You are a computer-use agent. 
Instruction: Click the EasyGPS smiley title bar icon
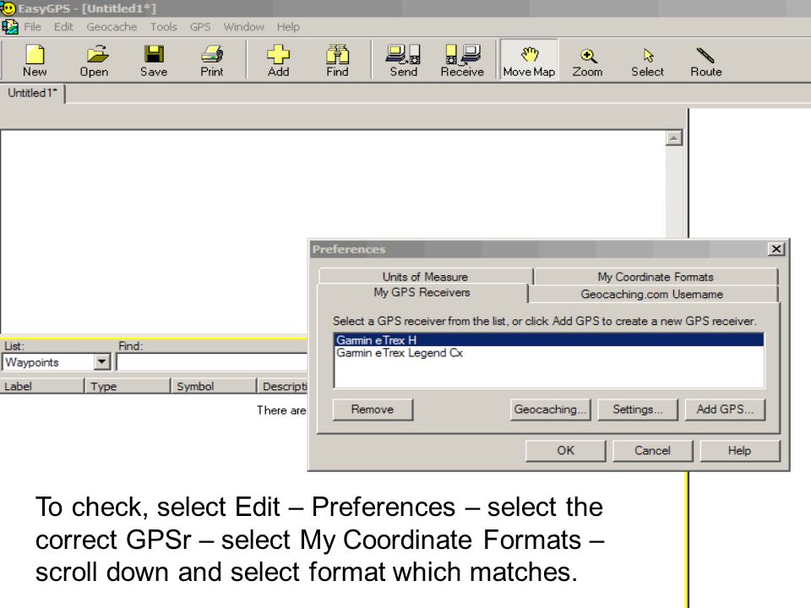tap(8, 8)
